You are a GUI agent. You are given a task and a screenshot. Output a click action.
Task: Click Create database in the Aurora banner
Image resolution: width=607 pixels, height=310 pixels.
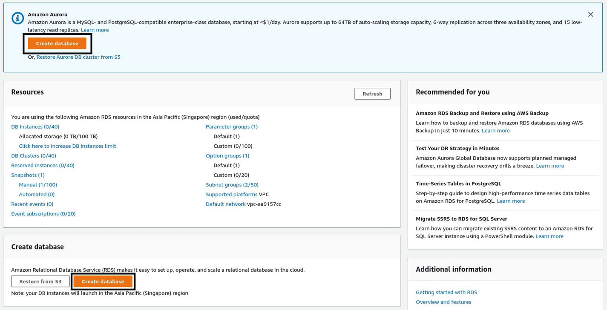click(x=57, y=43)
